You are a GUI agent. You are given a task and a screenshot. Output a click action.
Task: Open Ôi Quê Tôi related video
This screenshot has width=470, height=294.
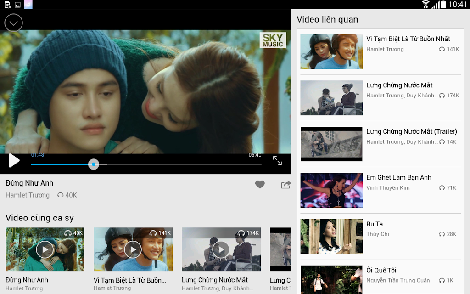pyautogui.click(x=380, y=279)
